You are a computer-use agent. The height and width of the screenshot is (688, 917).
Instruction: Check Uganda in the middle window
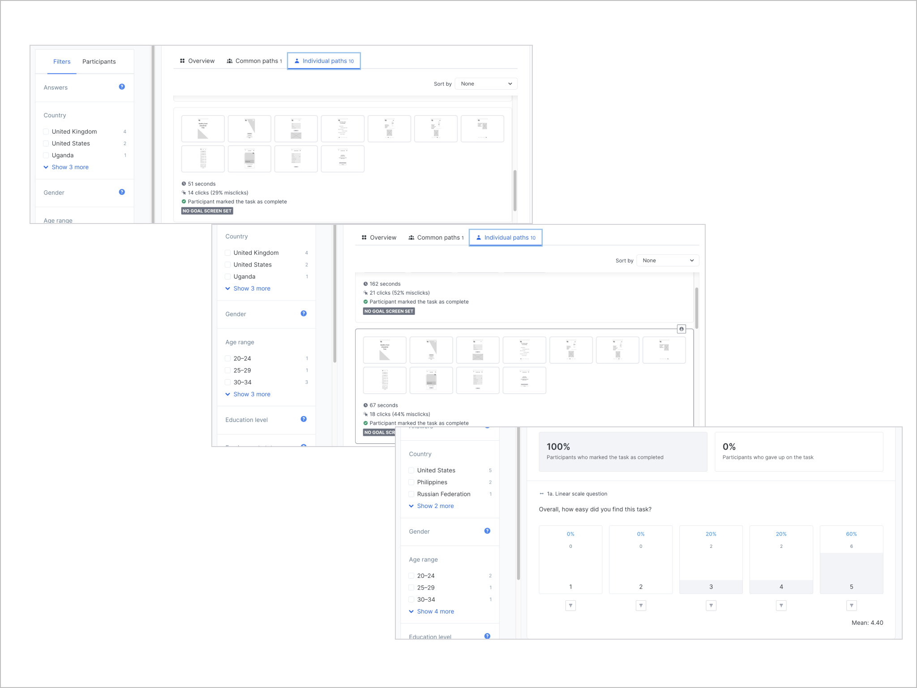(x=228, y=277)
